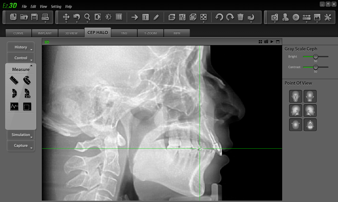Redo with the clockwise arrow icon
This screenshot has width=338, height=202.
pos(230,17)
